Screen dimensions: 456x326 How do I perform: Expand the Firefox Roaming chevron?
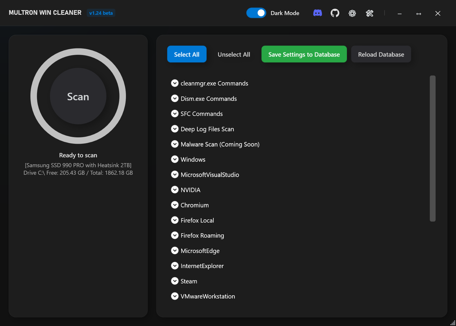175,235
